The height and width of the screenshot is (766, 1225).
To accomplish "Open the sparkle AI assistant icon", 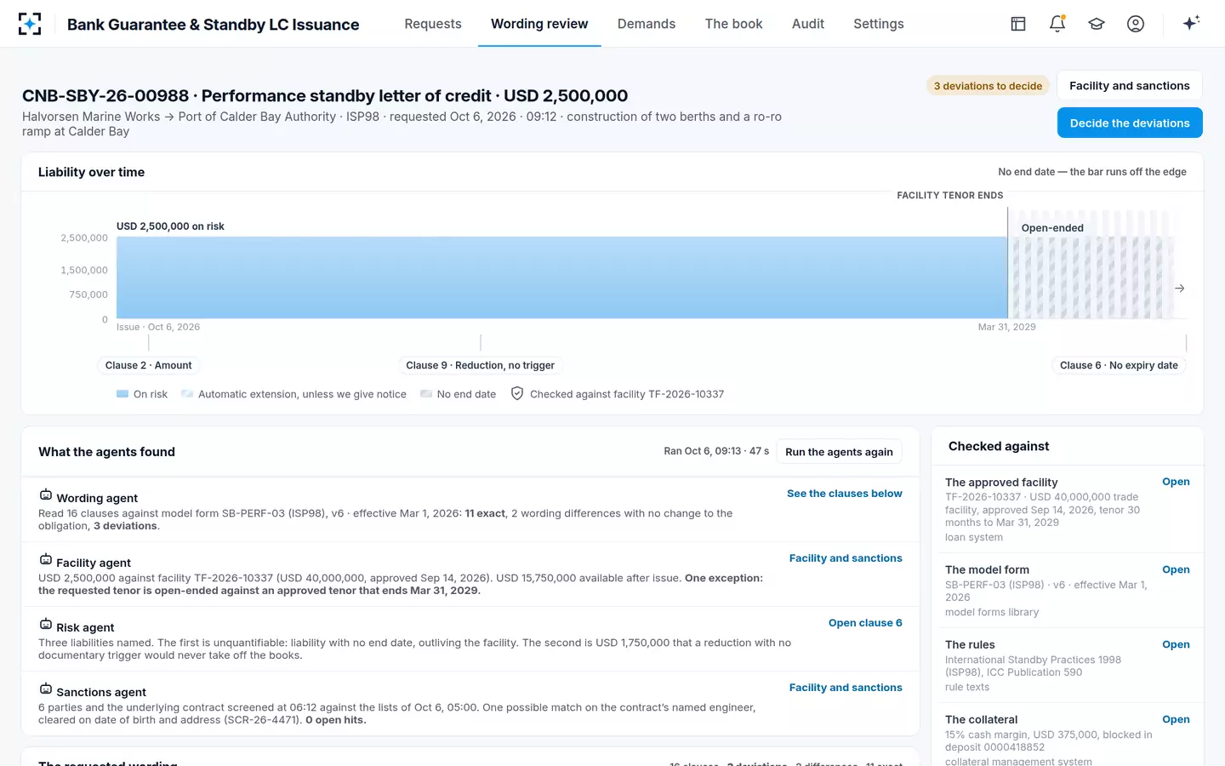I will pos(1191,23).
